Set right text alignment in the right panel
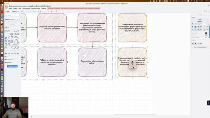Image resolution: width=210 pixels, height=118 pixels. click(x=198, y=27)
